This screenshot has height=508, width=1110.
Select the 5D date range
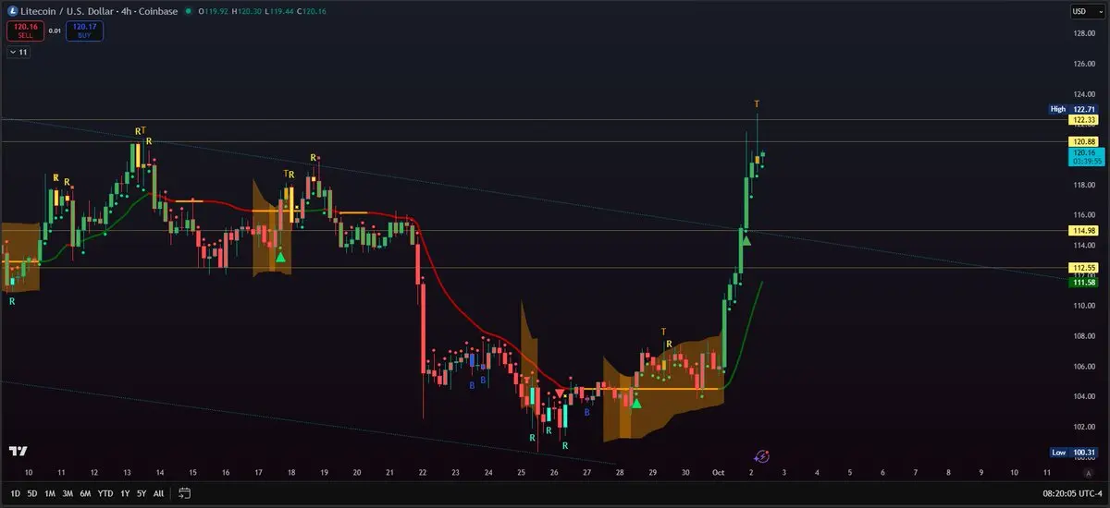32,492
